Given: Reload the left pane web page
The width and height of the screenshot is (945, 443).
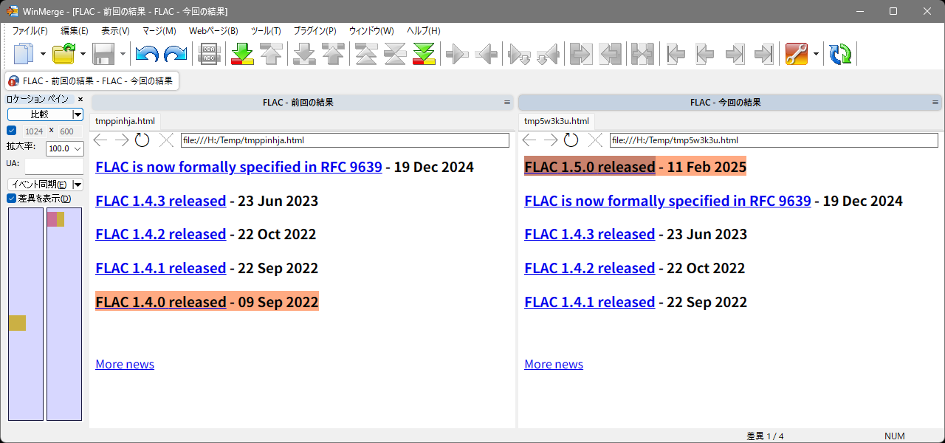Looking at the screenshot, I should click(x=142, y=140).
